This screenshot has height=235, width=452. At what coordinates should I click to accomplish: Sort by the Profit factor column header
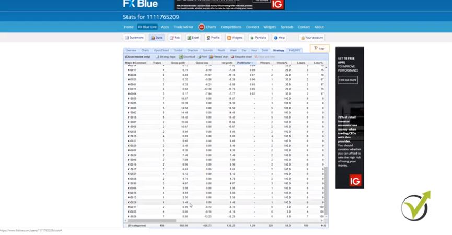click(x=245, y=63)
